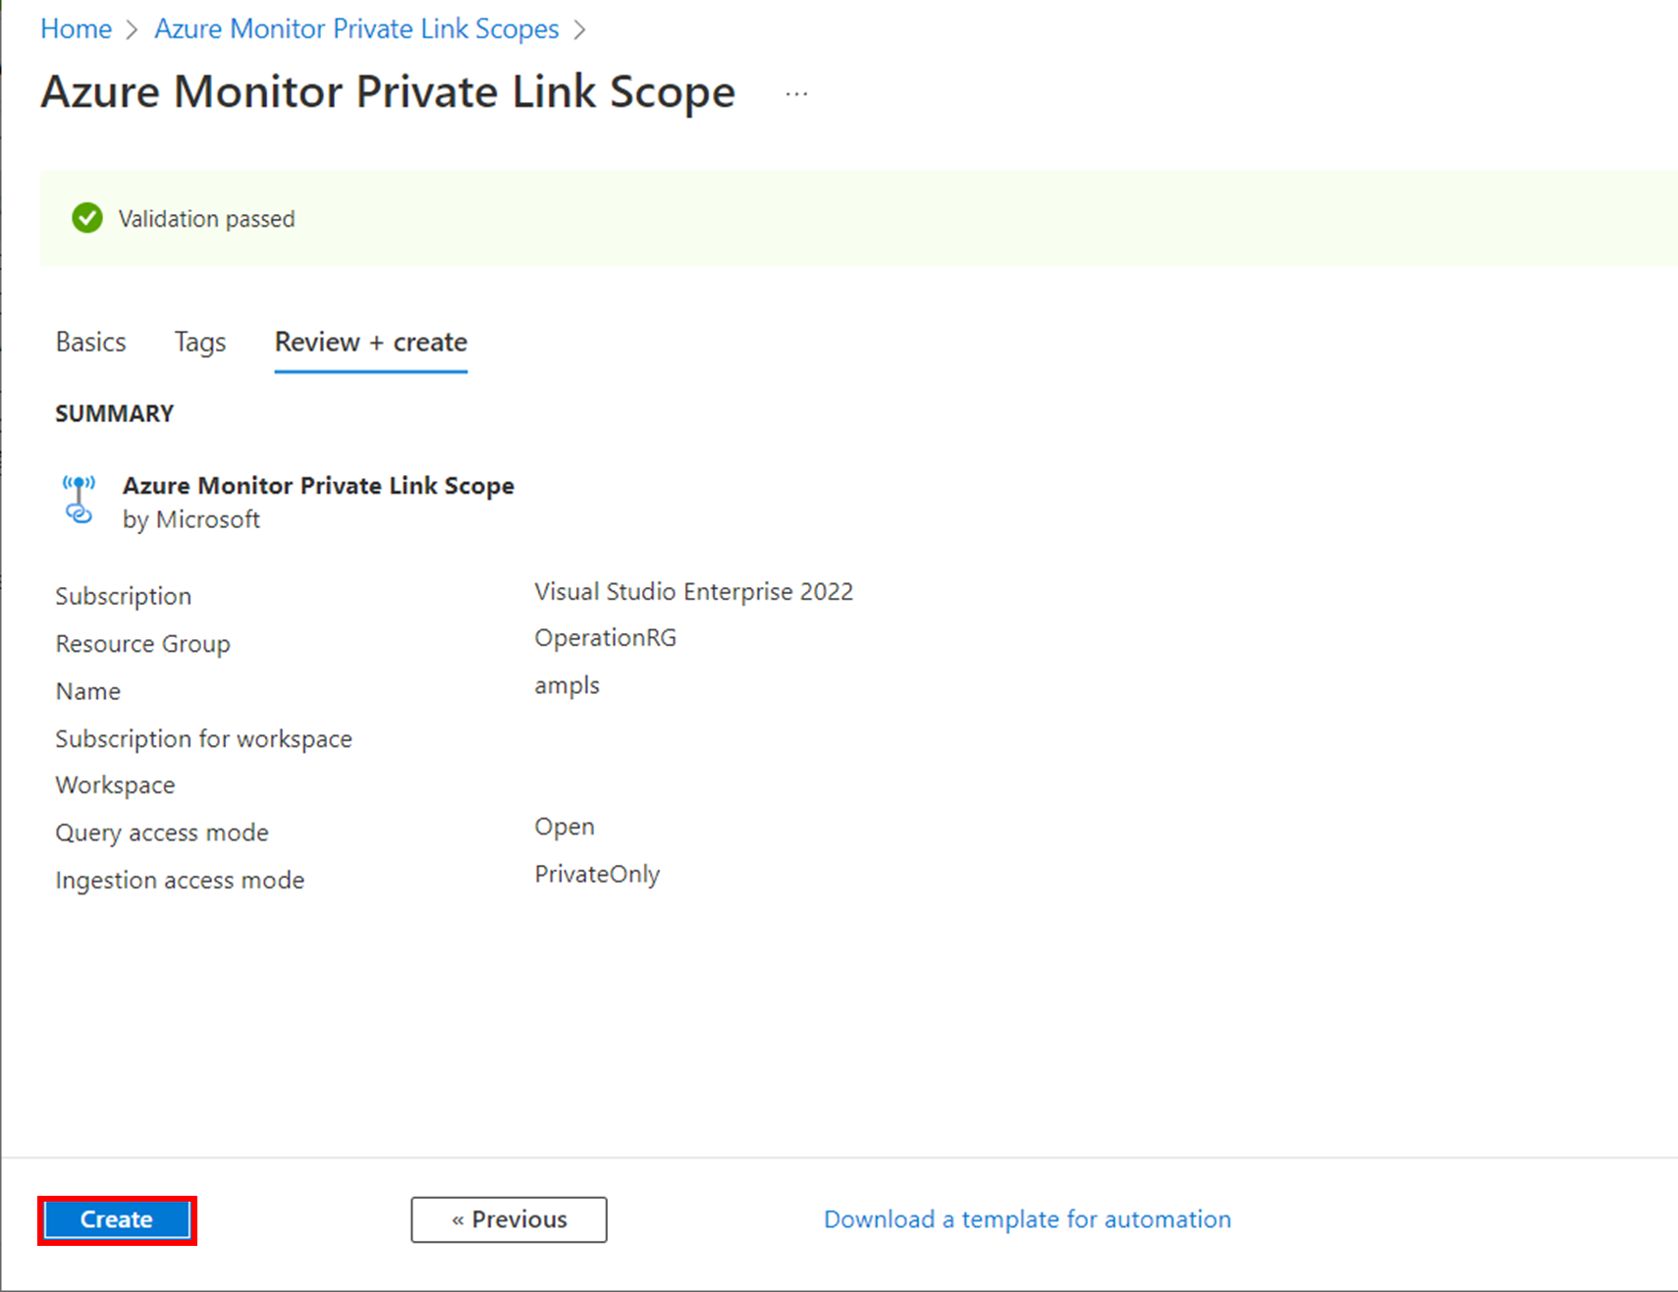Click the breadcrumb chevron after Home
This screenshot has height=1292, width=1678.
point(132,28)
